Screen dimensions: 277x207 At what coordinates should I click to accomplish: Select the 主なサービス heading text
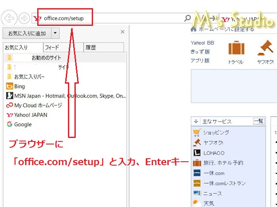[x=217, y=122]
